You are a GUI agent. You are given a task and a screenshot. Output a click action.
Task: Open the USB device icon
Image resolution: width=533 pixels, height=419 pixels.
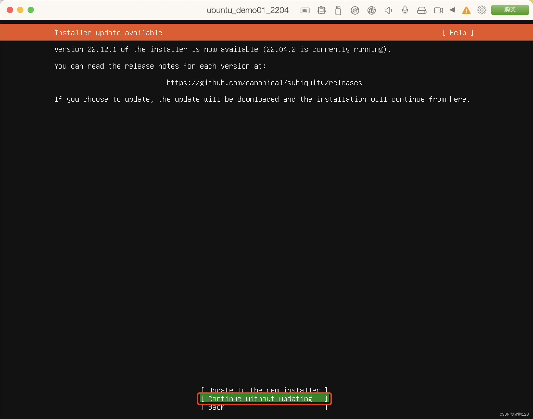(338, 10)
